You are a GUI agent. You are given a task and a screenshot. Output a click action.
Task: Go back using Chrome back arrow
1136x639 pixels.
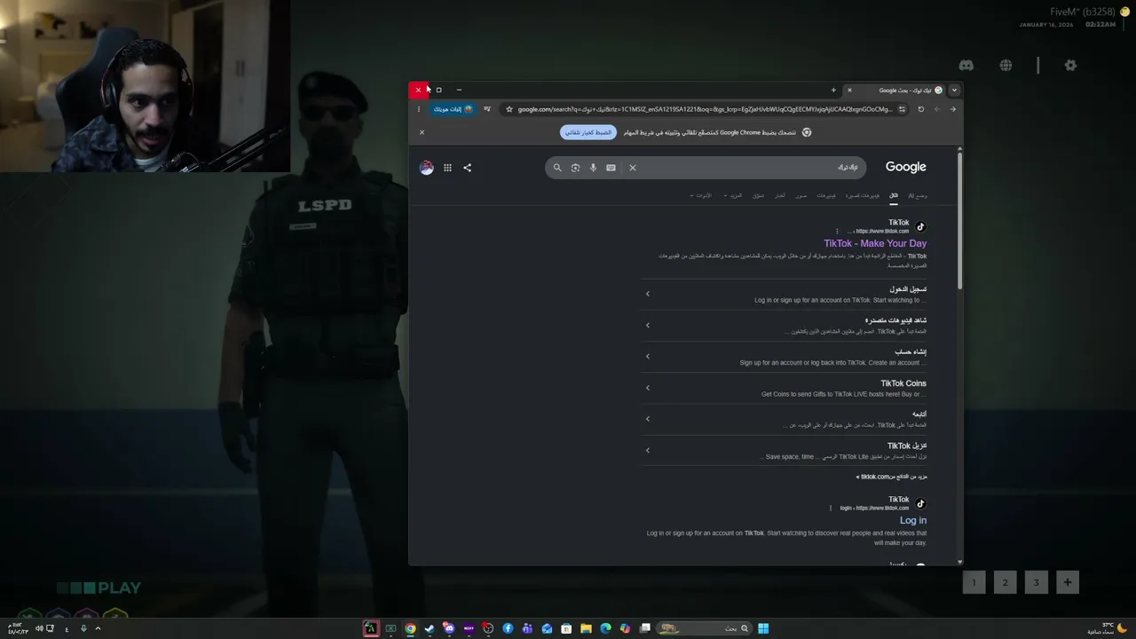953,109
